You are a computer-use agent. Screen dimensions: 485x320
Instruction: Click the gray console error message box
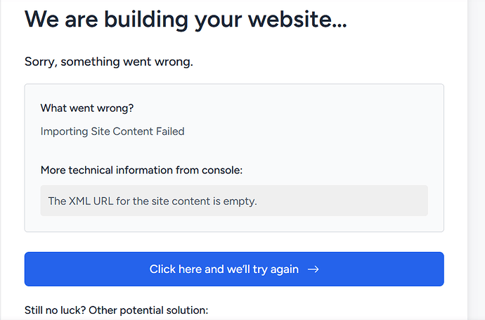pos(234,201)
